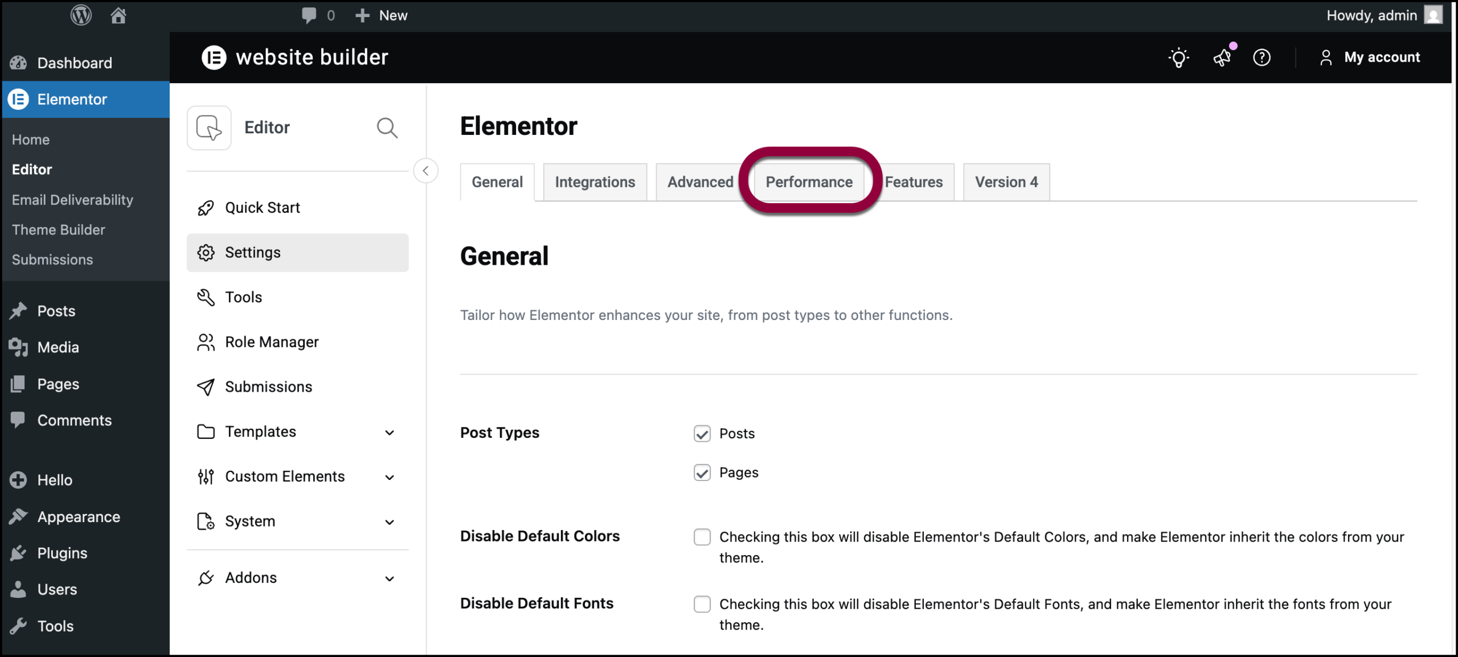Click the comments bubble icon in admin bar

click(309, 15)
